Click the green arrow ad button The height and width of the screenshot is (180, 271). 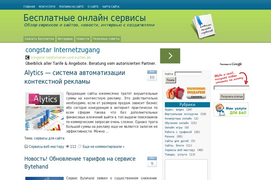(170, 56)
